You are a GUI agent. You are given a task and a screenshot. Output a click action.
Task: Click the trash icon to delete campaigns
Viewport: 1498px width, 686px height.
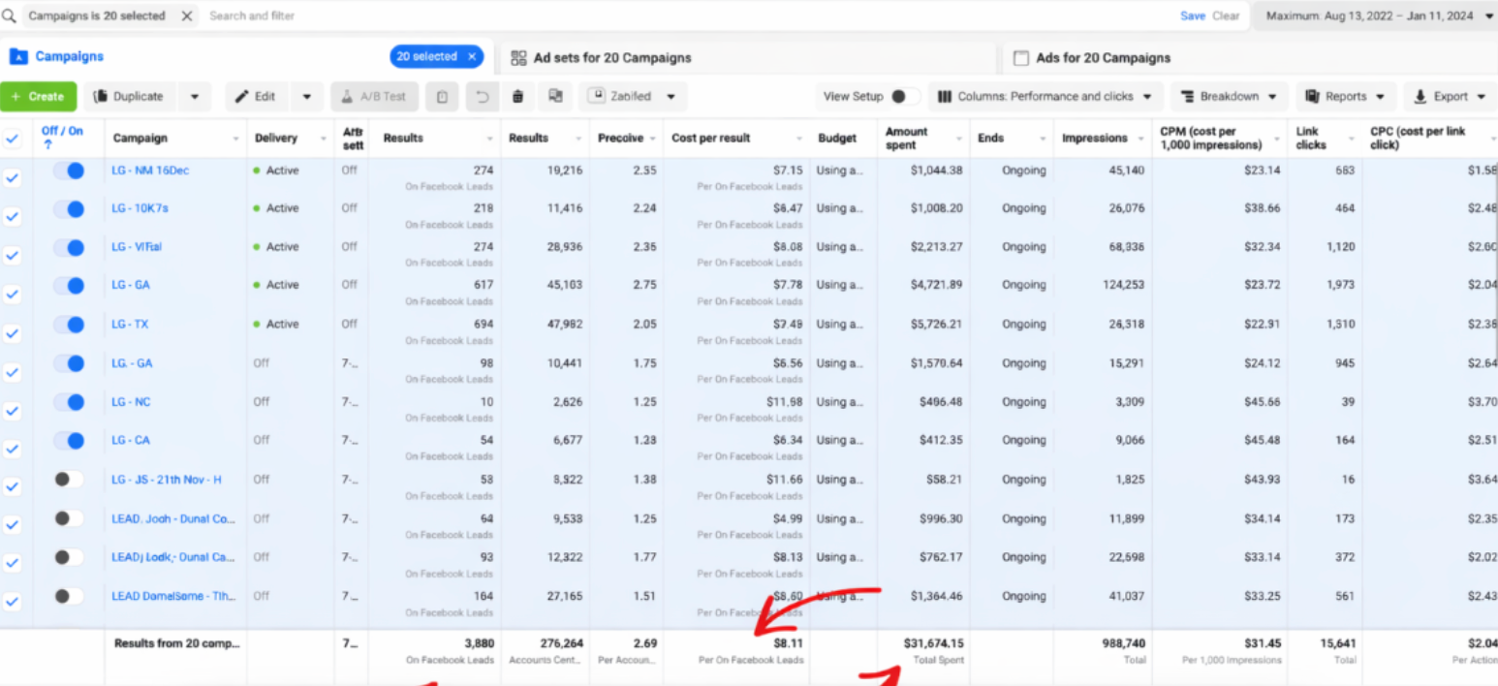pyautogui.click(x=517, y=96)
